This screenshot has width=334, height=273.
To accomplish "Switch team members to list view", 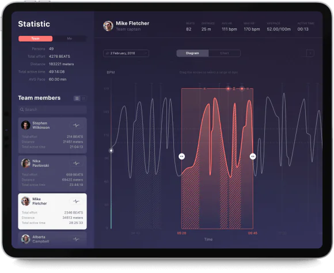I will 77,98.
